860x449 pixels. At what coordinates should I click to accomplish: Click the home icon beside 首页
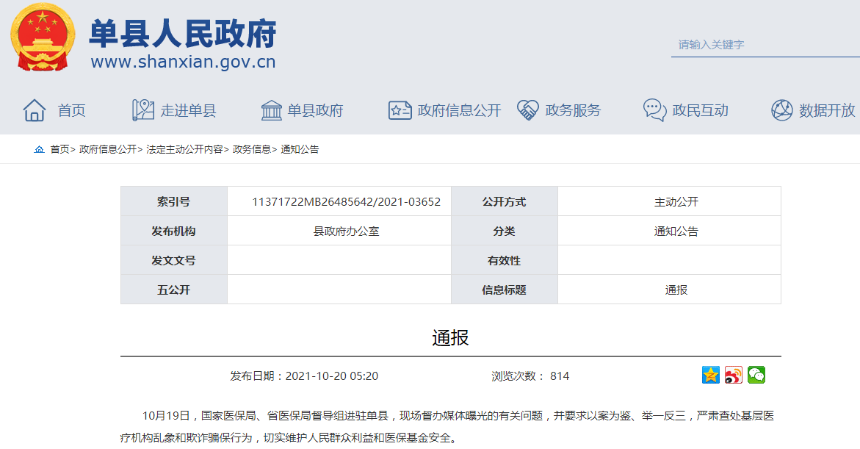pyautogui.click(x=35, y=110)
